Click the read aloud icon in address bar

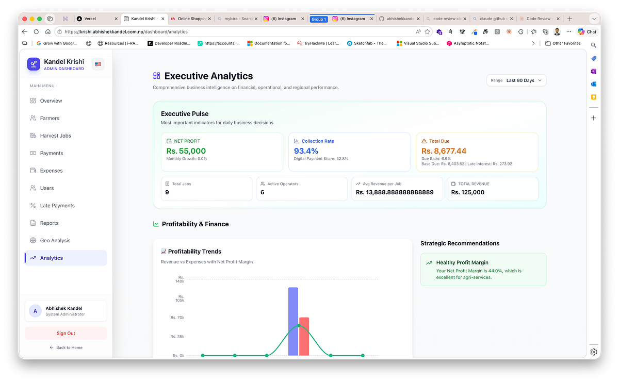click(418, 31)
